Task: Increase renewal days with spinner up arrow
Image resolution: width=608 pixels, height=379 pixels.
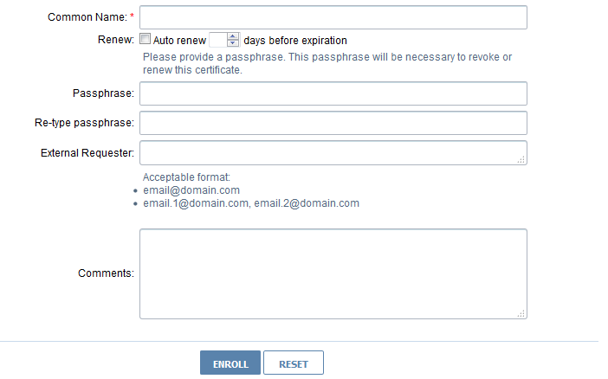Action: pyautogui.click(x=232, y=36)
